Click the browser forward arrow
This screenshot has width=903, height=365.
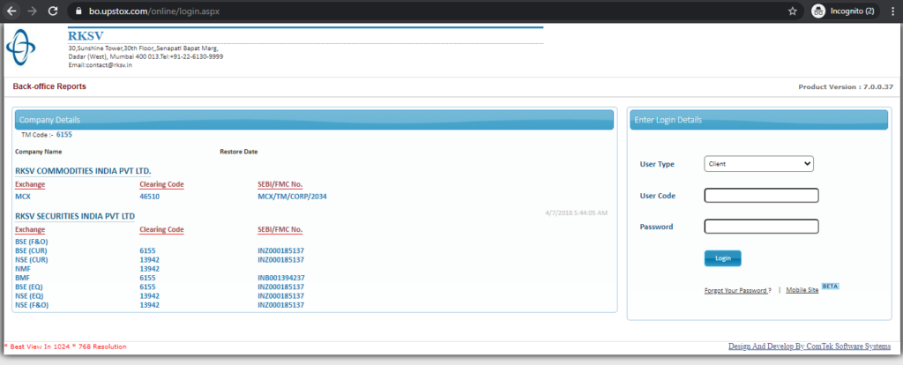33,11
